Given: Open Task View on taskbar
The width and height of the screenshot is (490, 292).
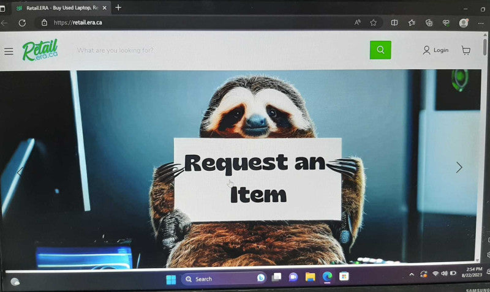Looking at the screenshot, I should 277,277.
